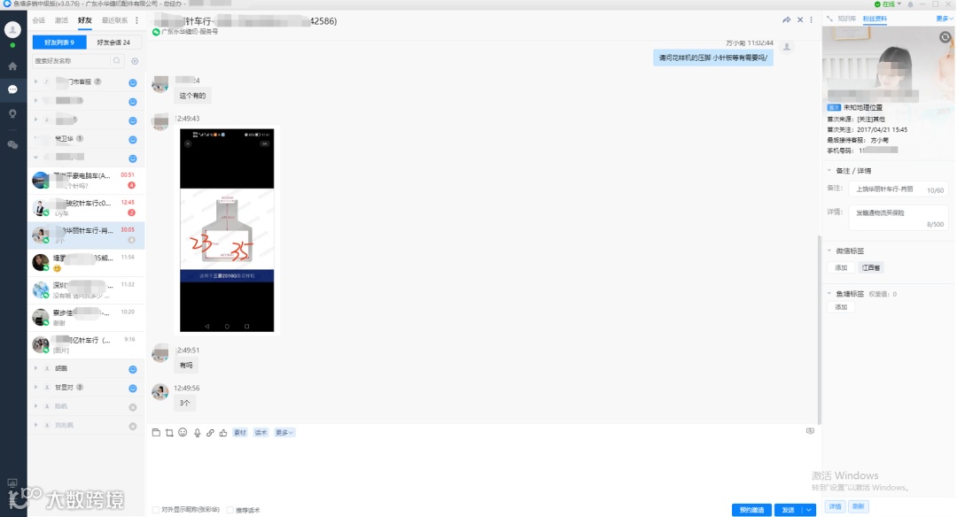Viewport: 957px width, 517px height.
Task: Open the phone screenshot image in chat
Action: [227, 230]
